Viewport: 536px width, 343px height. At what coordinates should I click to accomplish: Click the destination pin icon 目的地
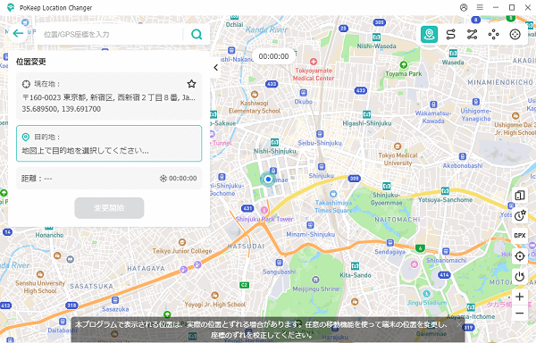[26, 137]
